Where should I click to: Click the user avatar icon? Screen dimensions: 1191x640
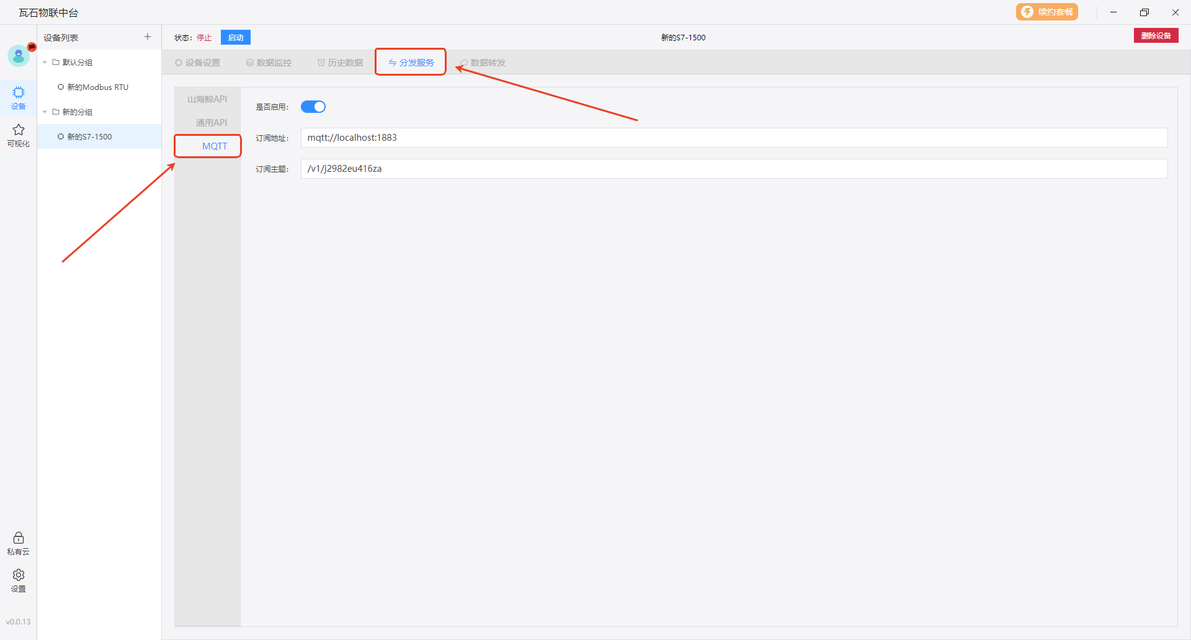[x=19, y=56]
